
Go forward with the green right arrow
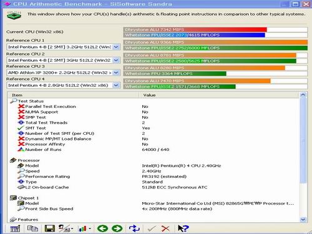tap(117, 228)
